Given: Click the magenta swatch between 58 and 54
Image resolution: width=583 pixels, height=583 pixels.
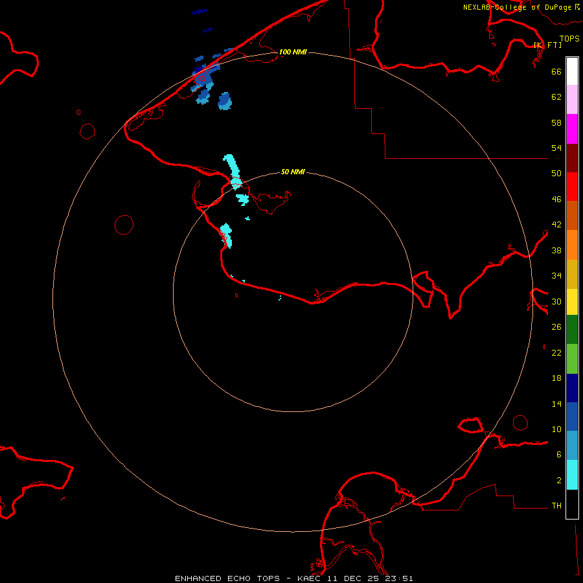Looking at the screenshot, I should pos(572,129).
